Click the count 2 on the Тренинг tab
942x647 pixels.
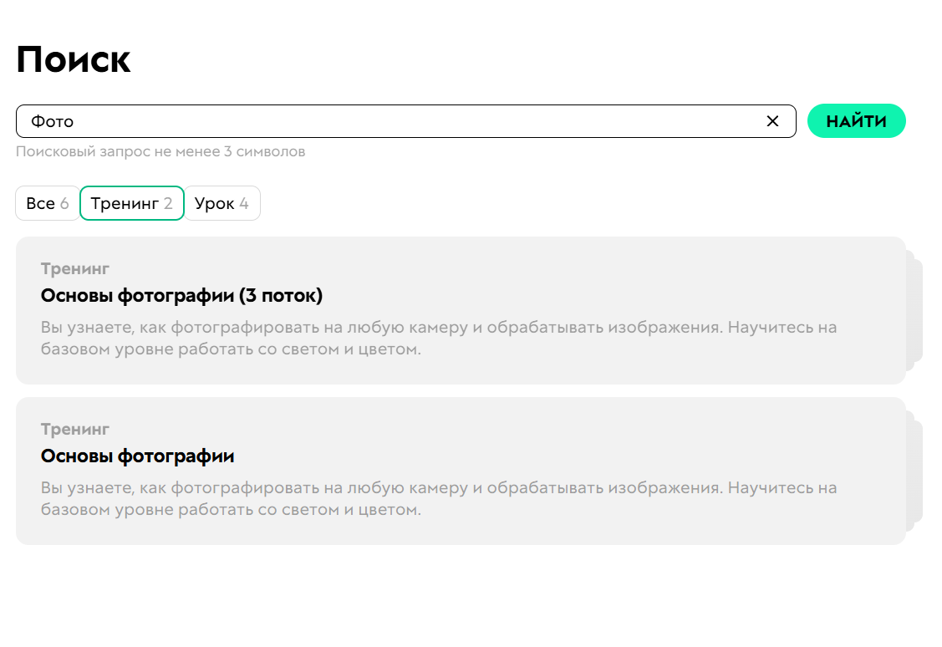(x=168, y=203)
